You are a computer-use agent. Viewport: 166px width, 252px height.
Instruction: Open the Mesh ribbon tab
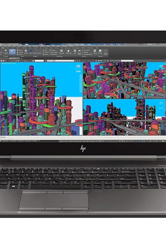(x=12, y=48)
